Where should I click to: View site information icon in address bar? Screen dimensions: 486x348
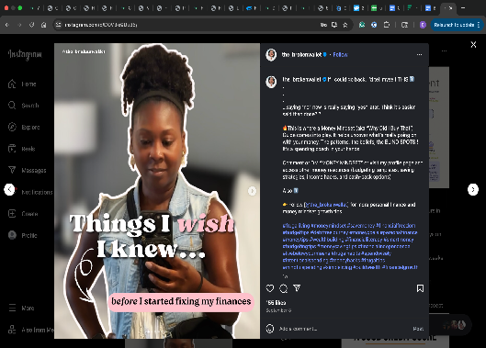[58, 25]
